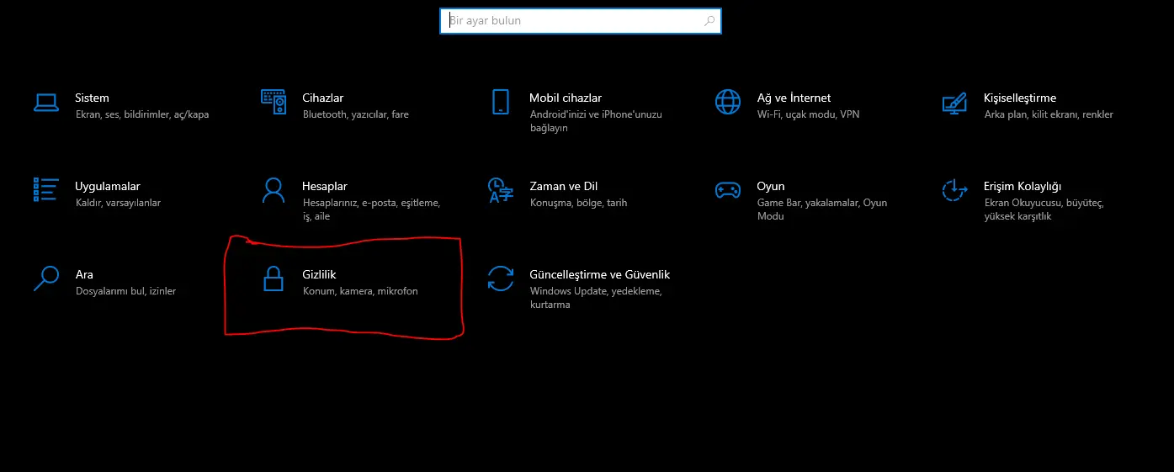The image size is (1174, 472).
Task: Click 'Arka plan, kilit ekranı, renkler' description
Action: (x=1049, y=114)
